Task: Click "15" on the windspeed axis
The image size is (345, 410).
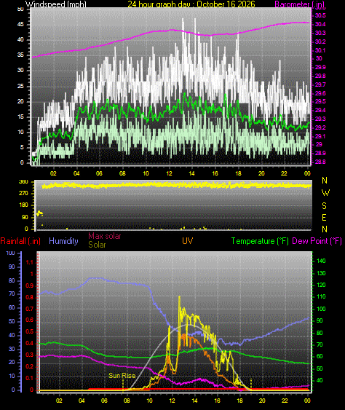Action: click(20, 117)
